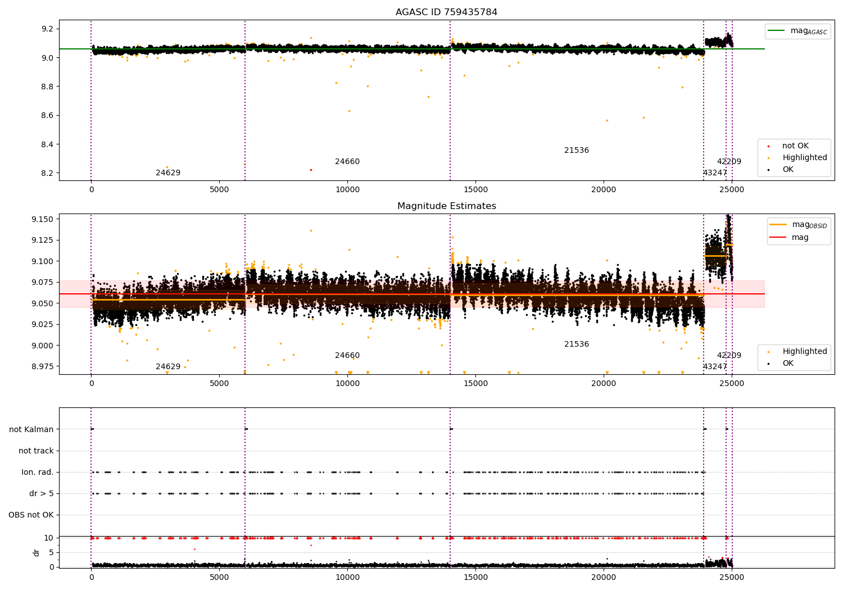The image size is (843, 590).
Task: Click the 'not Kalman' axis label
Action: click(x=31, y=430)
